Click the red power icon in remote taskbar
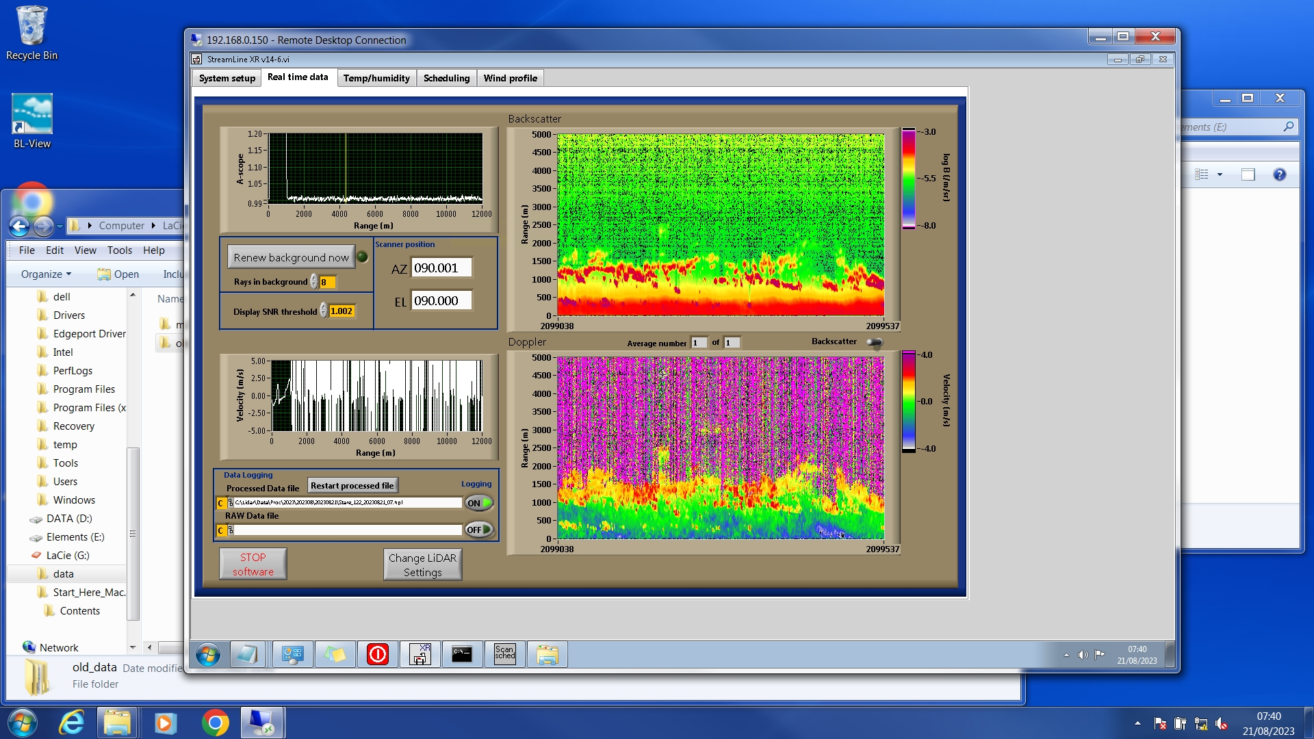 377,654
